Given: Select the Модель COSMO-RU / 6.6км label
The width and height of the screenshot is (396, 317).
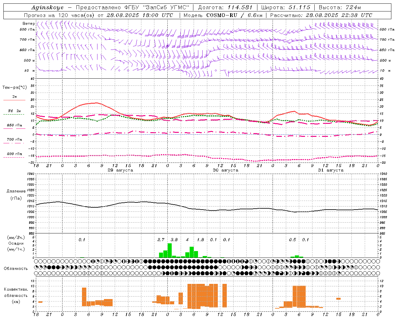Looking at the screenshot, I should (x=223, y=15).
